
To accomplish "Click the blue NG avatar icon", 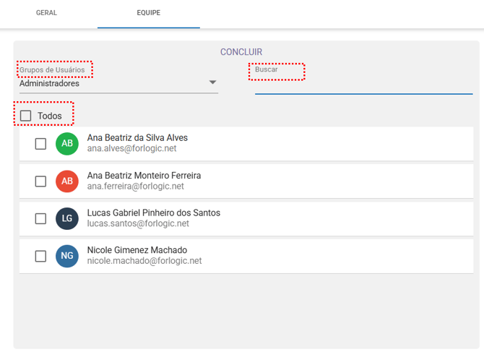I will tap(67, 256).
